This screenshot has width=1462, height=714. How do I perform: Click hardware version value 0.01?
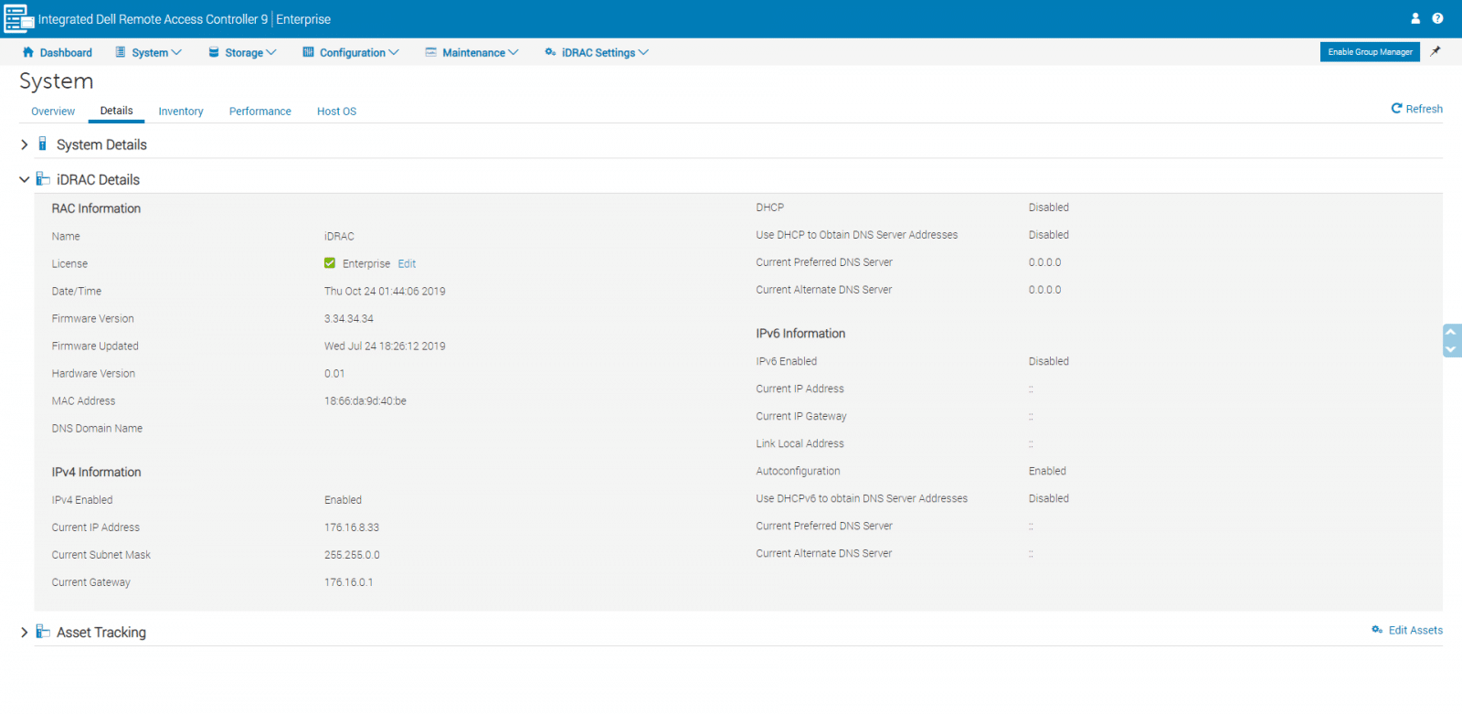pos(334,373)
